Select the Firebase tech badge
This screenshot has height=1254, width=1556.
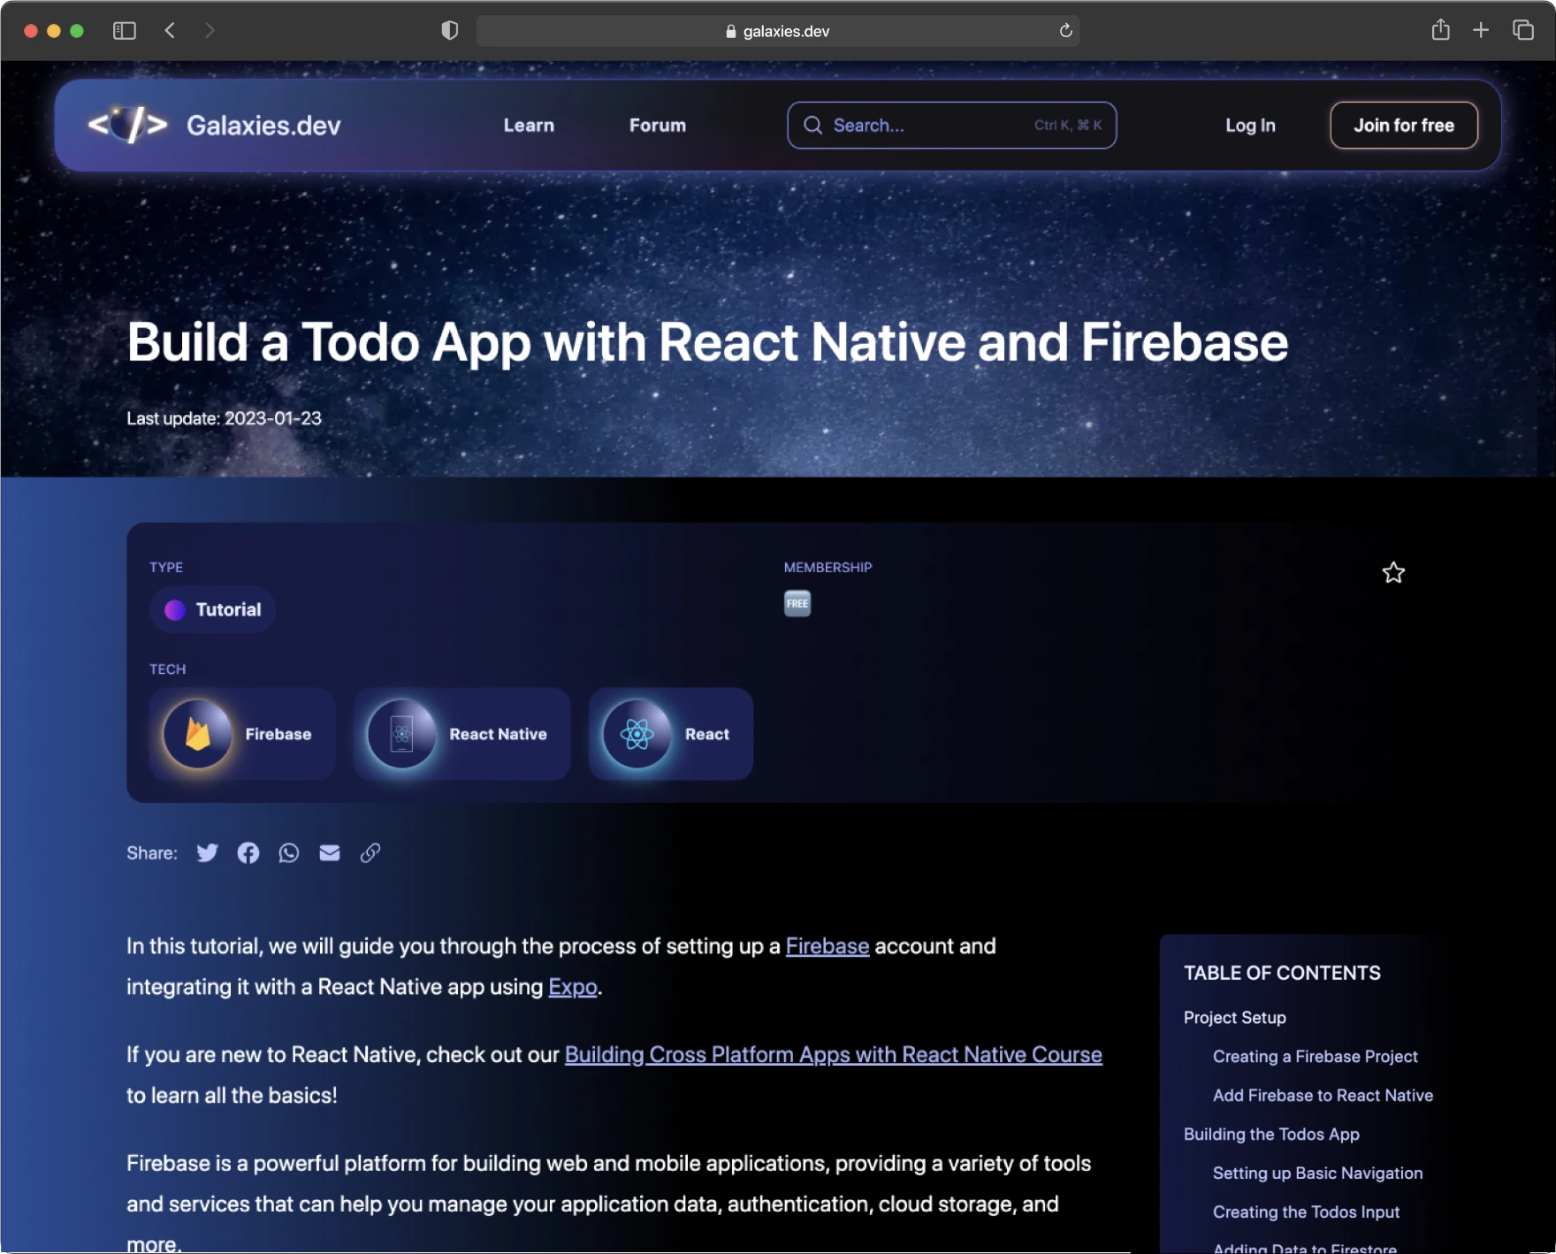coord(241,734)
